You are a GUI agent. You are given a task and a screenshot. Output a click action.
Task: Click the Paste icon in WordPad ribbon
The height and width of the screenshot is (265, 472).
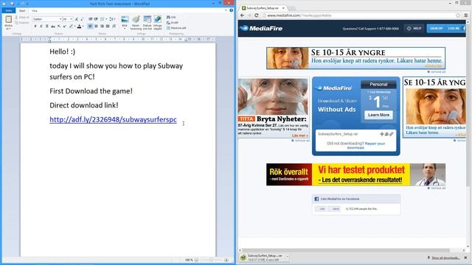[x=8, y=20]
